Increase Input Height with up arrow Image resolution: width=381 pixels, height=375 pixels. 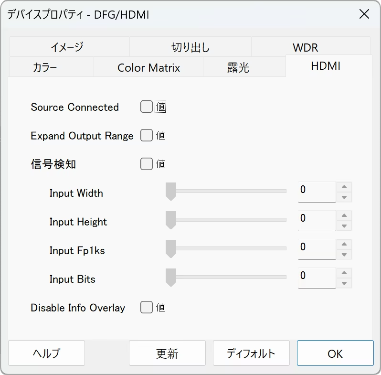(344, 215)
